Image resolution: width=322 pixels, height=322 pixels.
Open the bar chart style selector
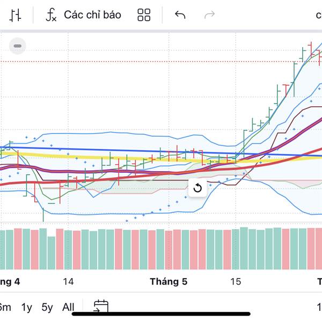pyautogui.click(x=16, y=15)
